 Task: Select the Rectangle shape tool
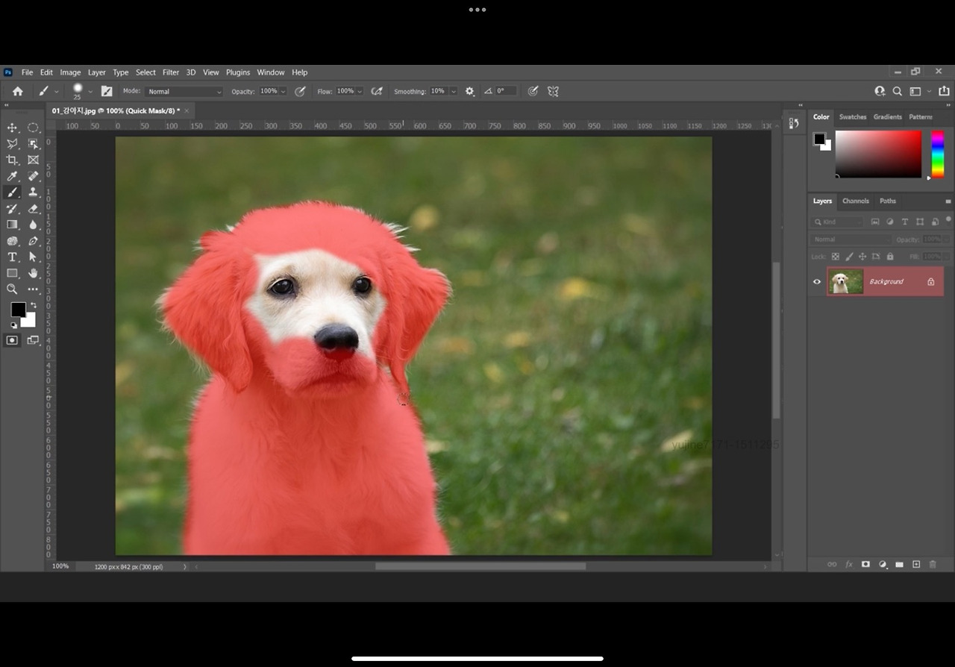(x=12, y=273)
